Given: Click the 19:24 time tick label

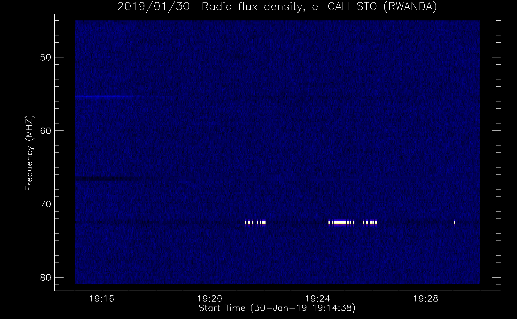Looking at the screenshot, I should pyautogui.click(x=318, y=299).
